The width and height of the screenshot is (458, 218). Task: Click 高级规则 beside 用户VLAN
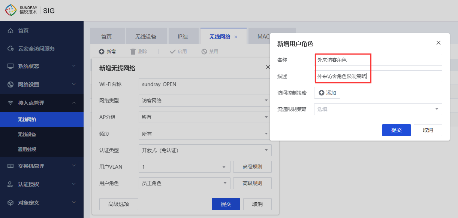point(252,167)
